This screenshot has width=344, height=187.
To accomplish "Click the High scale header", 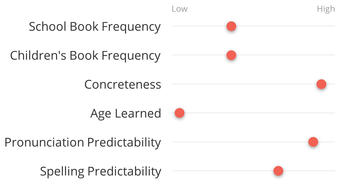I will (326, 9).
